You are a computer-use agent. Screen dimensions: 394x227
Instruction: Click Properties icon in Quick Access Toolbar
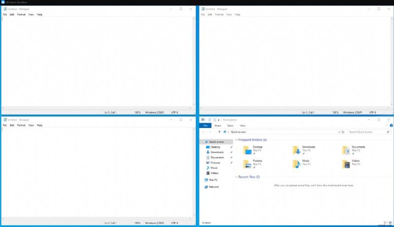[x=210, y=120]
